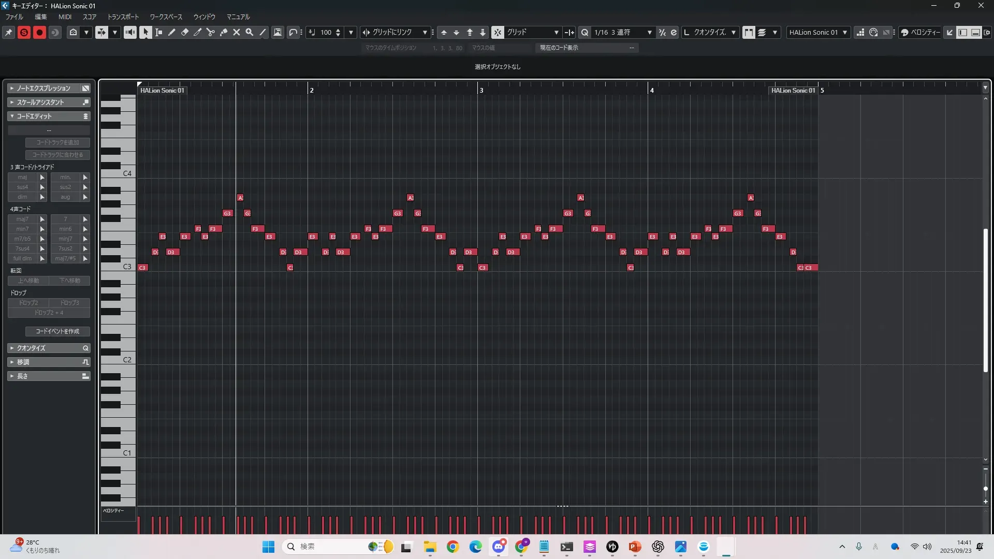Select the Erase tool
Image resolution: width=994 pixels, height=559 pixels.
(x=185, y=32)
